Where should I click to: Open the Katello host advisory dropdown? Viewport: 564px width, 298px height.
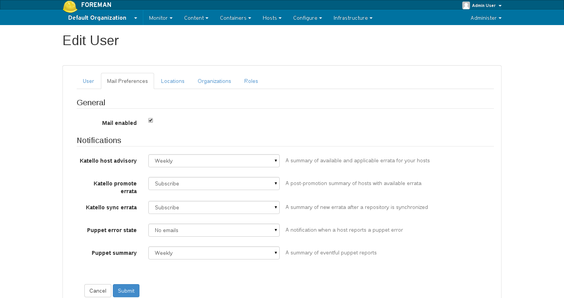click(214, 161)
